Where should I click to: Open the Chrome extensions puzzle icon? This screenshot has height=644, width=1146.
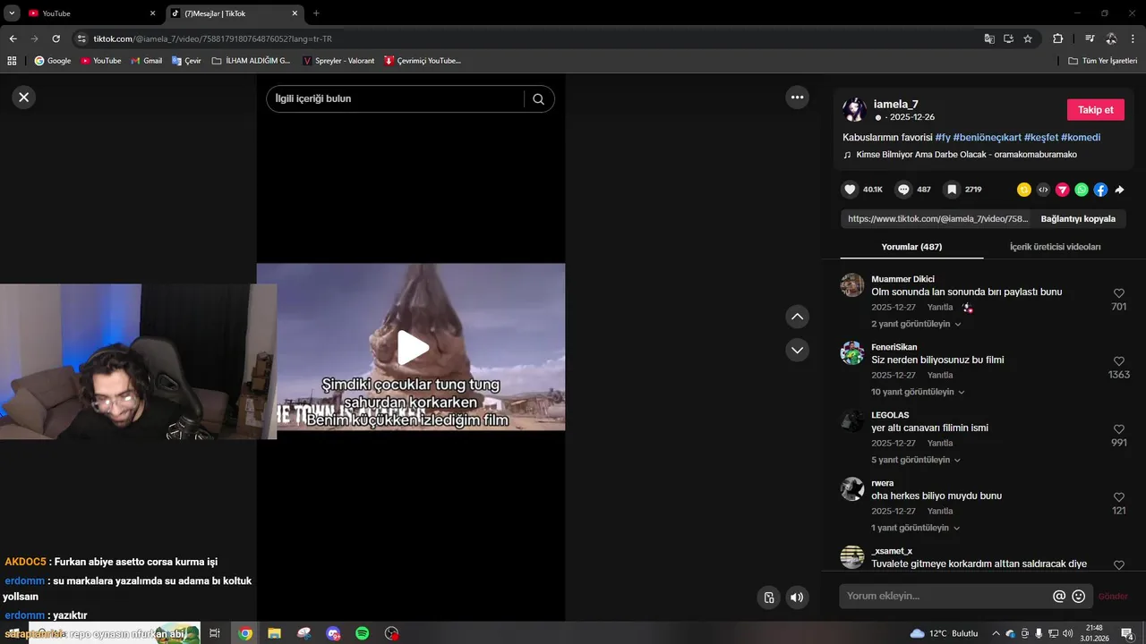(x=1057, y=38)
